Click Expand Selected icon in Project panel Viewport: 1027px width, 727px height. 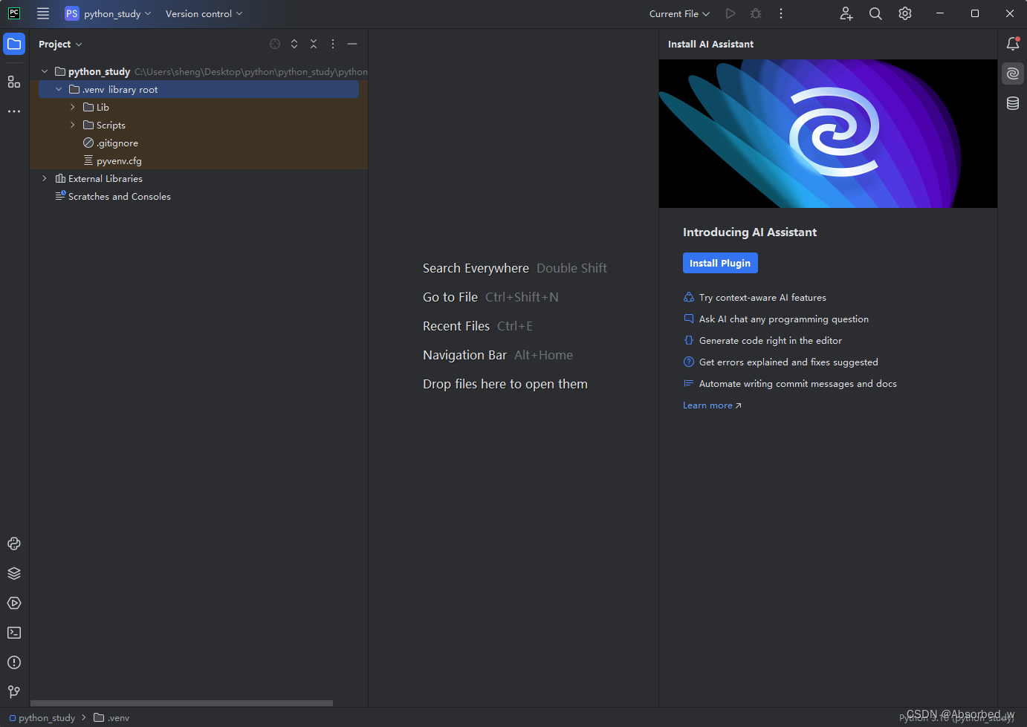pos(294,44)
